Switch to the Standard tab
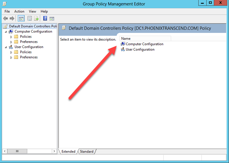Viewport: 229px width, 163px height. [x=87, y=151]
